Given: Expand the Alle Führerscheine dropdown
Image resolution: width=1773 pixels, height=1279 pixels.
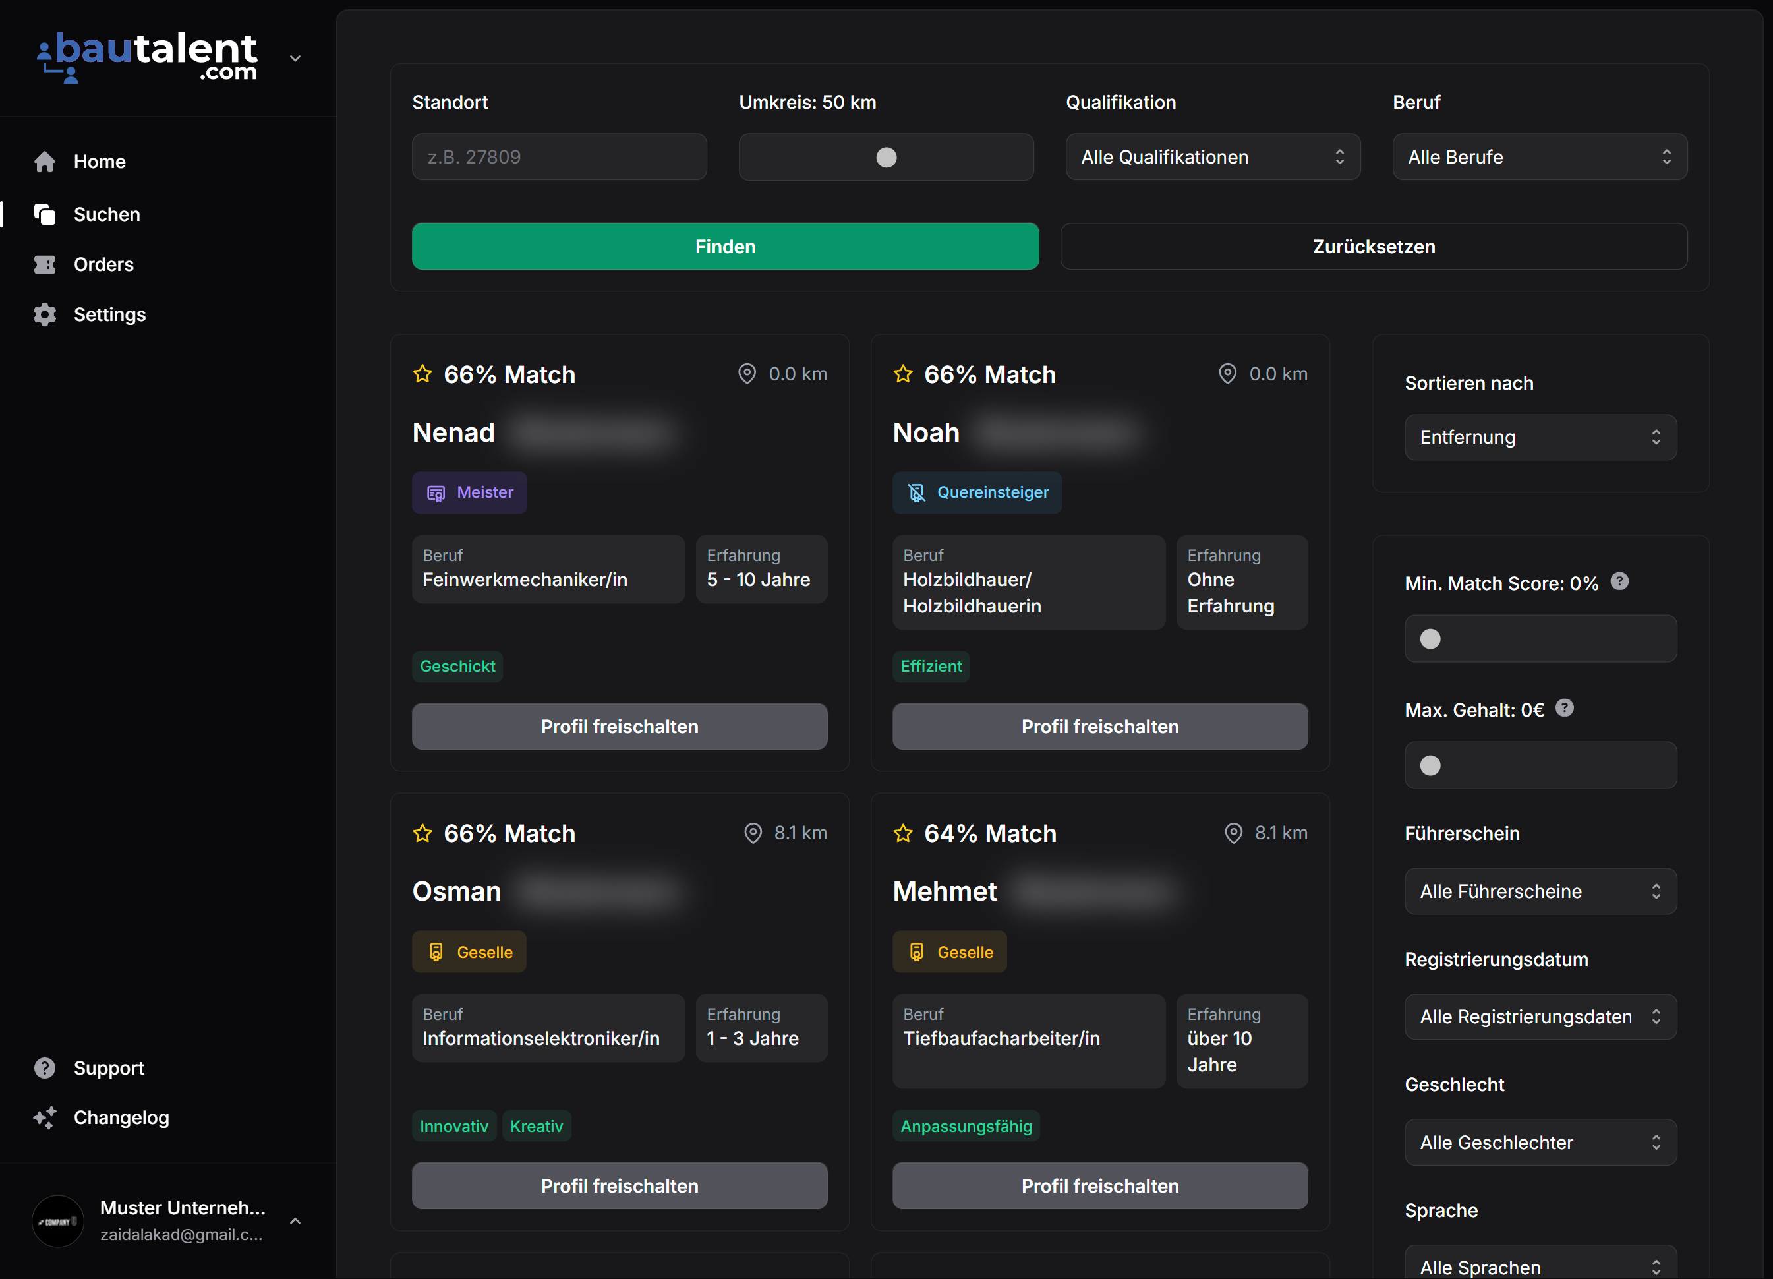Looking at the screenshot, I should click(x=1540, y=891).
